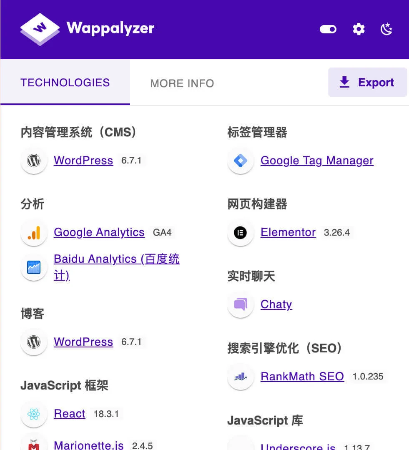This screenshot has width=409, height=450.
Task: Click the Export button
Action: pos(367,82)
